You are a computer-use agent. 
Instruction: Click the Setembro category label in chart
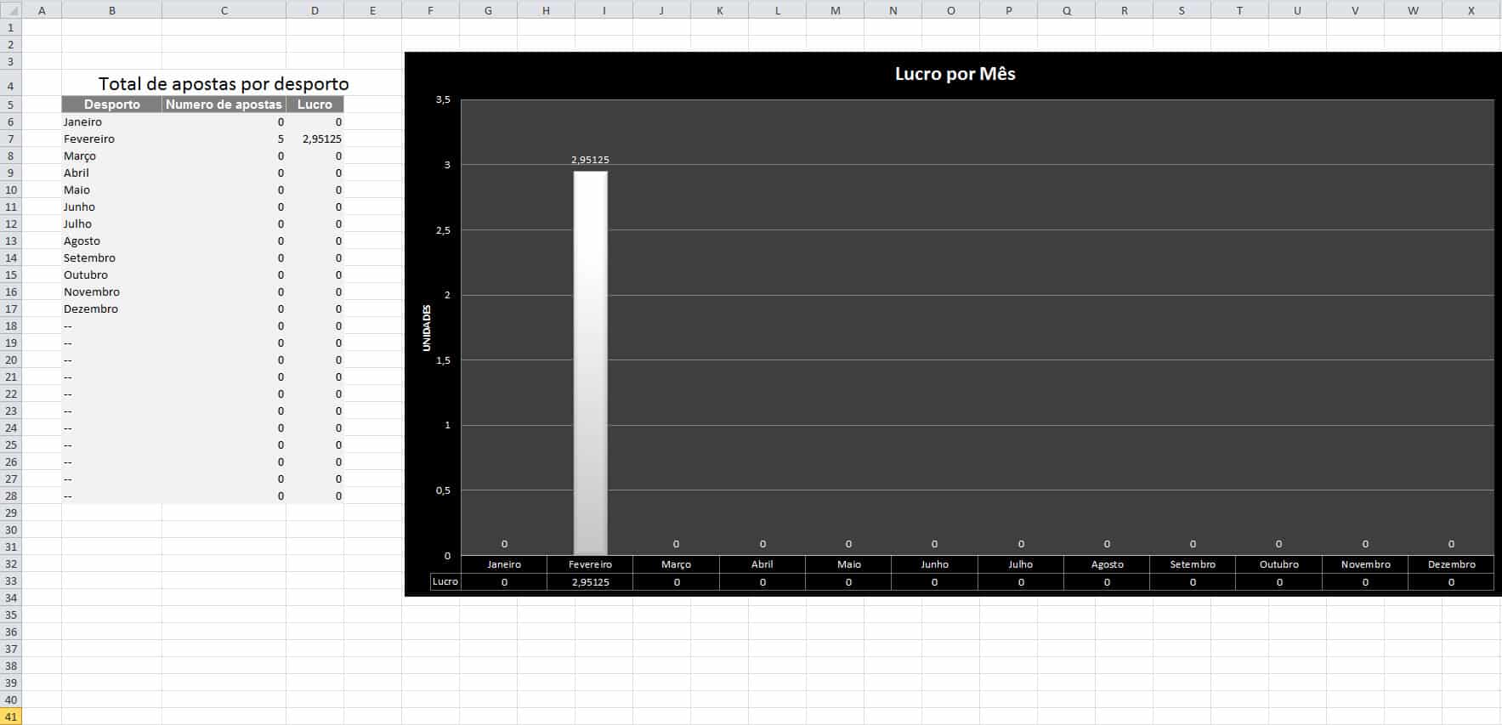click(1193, 564)
